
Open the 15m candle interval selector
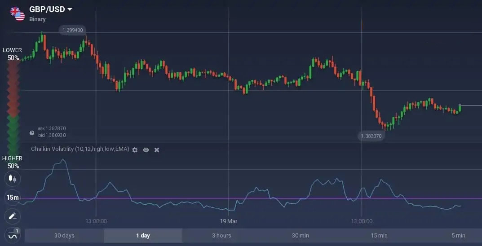pos(12,198)
